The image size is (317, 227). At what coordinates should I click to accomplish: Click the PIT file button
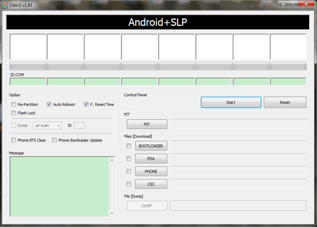pos(147,124)
